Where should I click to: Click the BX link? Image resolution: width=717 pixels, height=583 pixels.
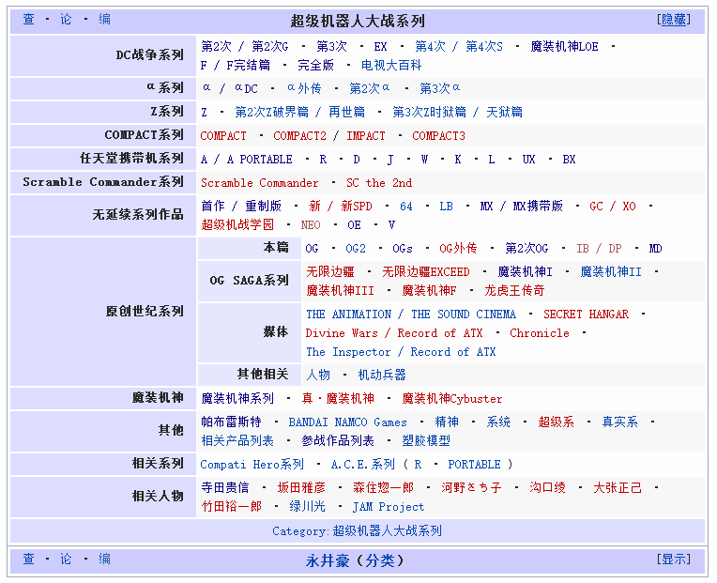pyautogui.click(x=569, y=159)
